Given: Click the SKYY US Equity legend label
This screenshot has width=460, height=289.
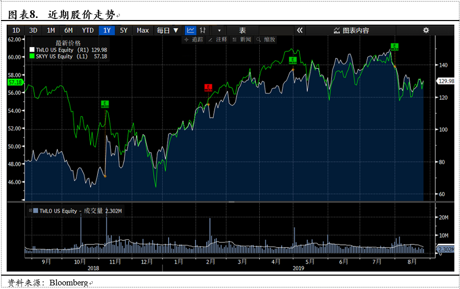Looking at the screenshot, I should [x=54, y=56].
